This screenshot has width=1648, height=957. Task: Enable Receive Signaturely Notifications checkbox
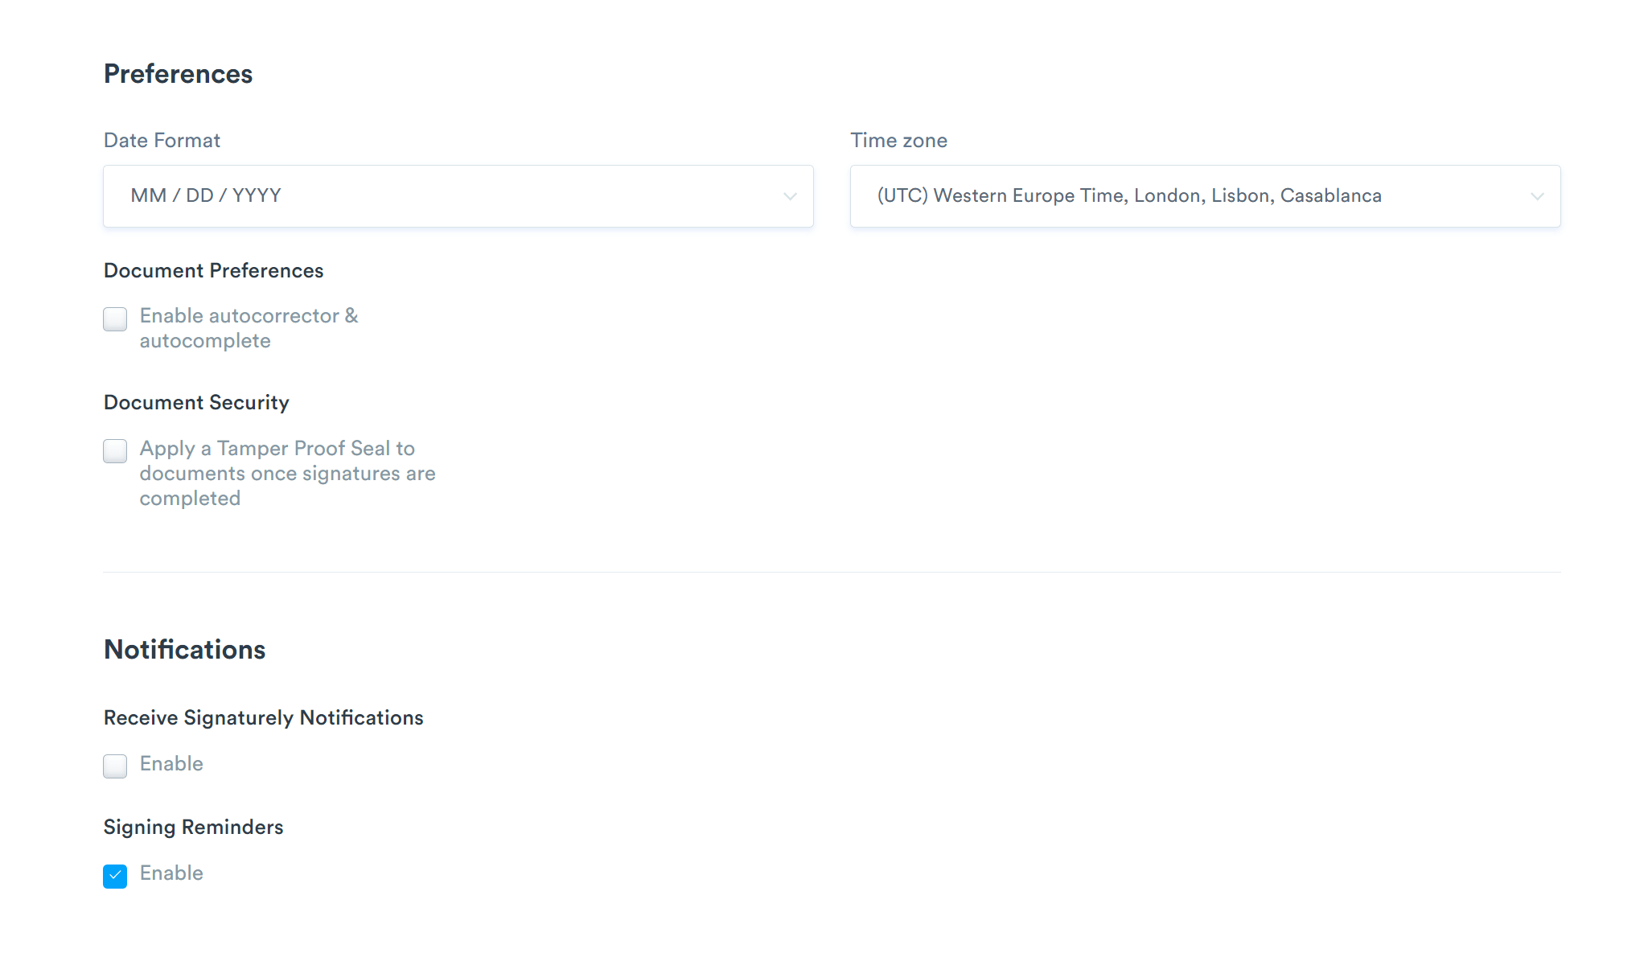pyautogui.click(x=115, y=766)
